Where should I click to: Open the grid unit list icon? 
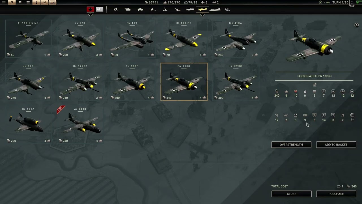point(28,2)
